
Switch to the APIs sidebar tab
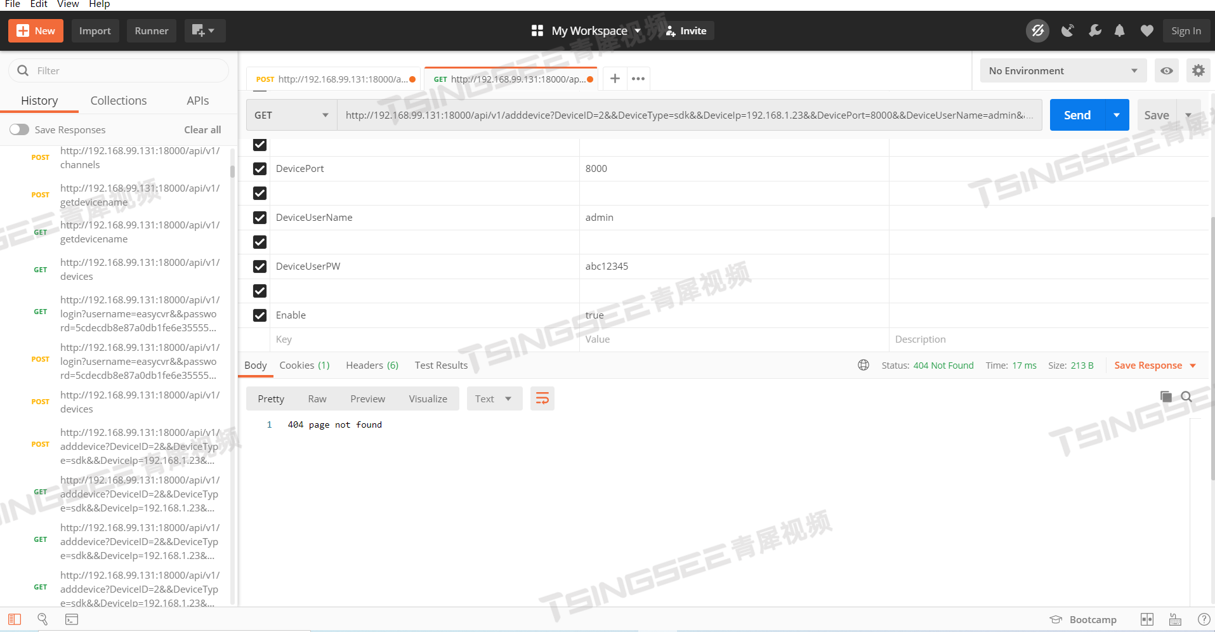198,100
